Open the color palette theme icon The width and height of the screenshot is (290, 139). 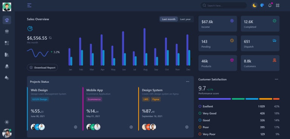pyautogui.click(x=262, y=5)
